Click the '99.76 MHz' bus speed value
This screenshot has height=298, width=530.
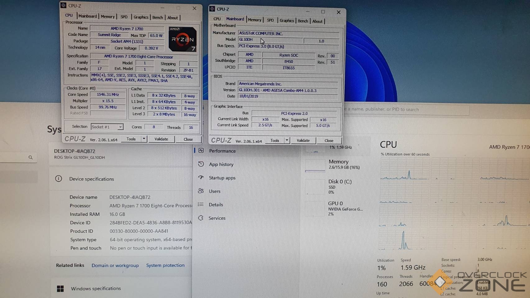108,107
